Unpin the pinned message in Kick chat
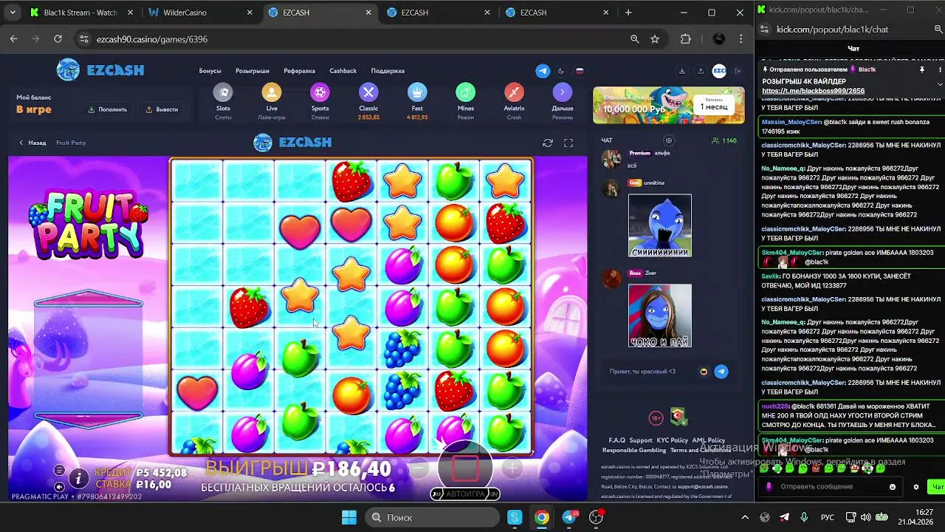945x532 pixels. 921,69
